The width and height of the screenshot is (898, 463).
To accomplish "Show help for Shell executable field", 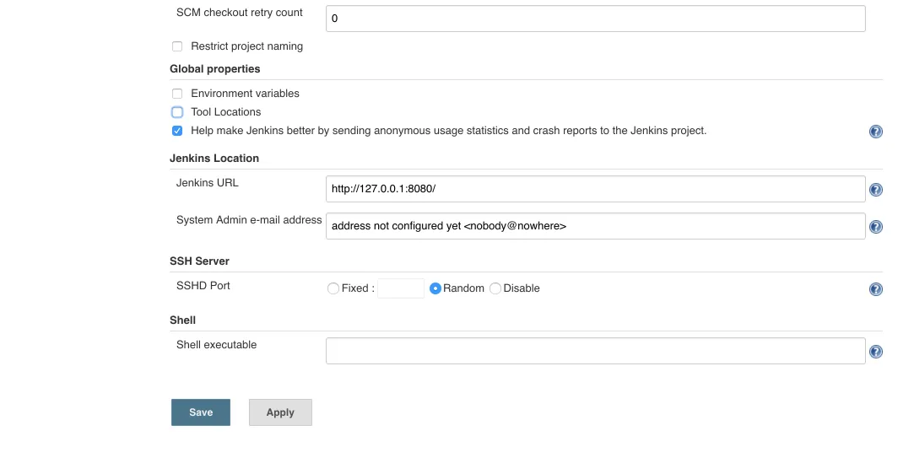I will click(876, 353).
